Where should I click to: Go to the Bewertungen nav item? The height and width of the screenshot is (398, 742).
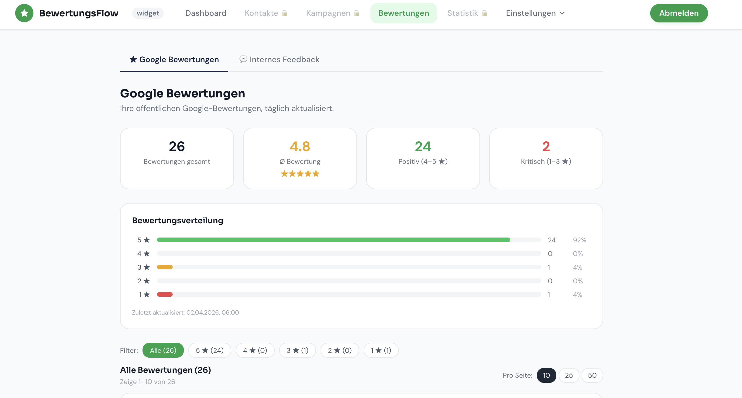[x=404, y=13]
